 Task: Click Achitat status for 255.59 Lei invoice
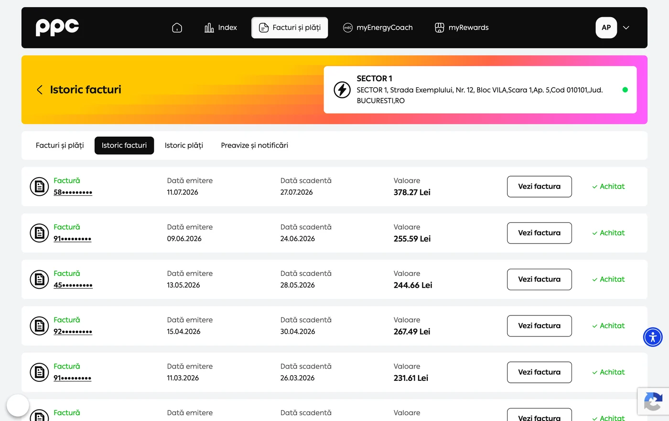(x=608, y=233)
